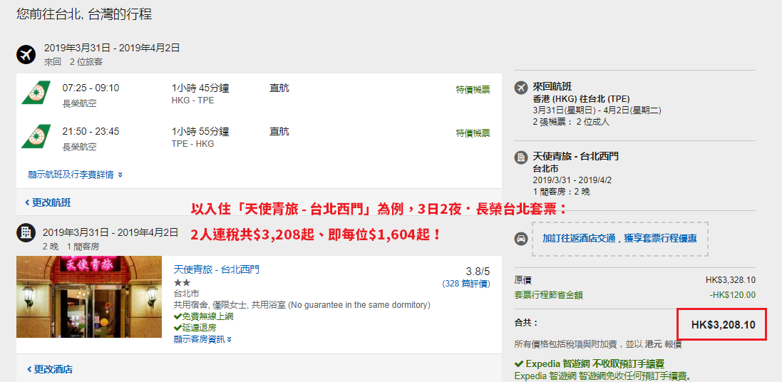This screenshot has height=382, width=782.
Task: Click the airplane icon next to 來回航班 summary
Action: tap(520, 88)
